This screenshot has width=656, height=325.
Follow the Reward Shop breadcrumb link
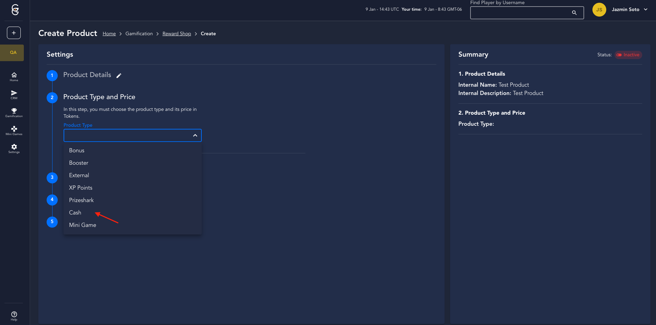177,34
